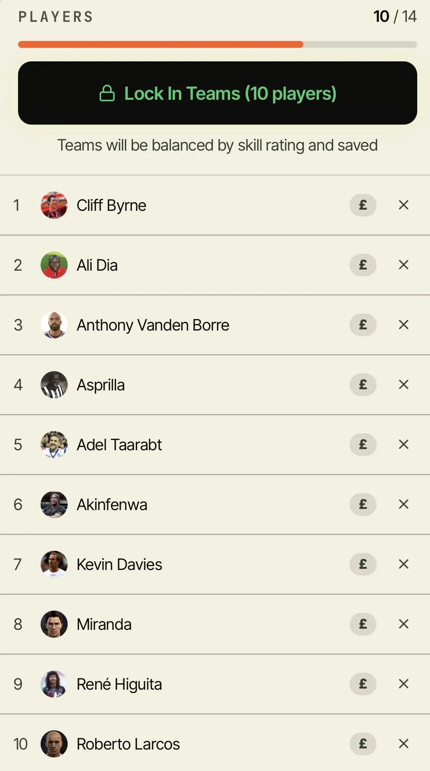Remove Asprilla using the X icon
Viewport: 430px width, 771px height.
[404, 385]
